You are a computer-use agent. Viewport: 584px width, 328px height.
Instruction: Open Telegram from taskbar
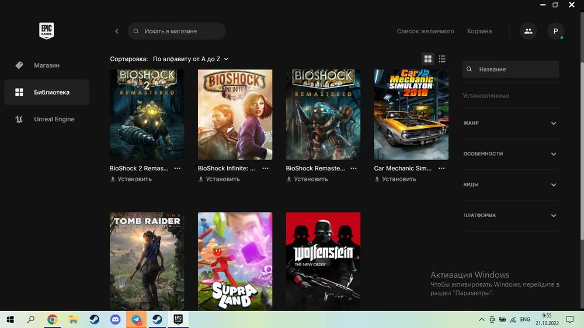136,319
